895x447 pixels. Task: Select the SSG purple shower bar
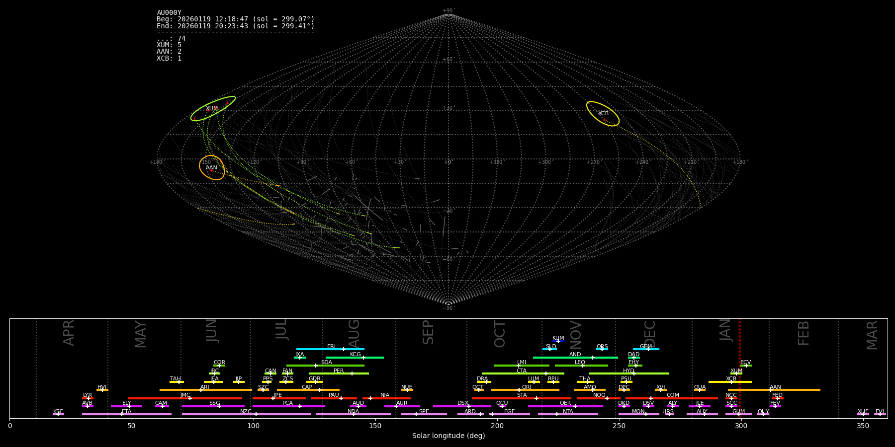point(213,406)
